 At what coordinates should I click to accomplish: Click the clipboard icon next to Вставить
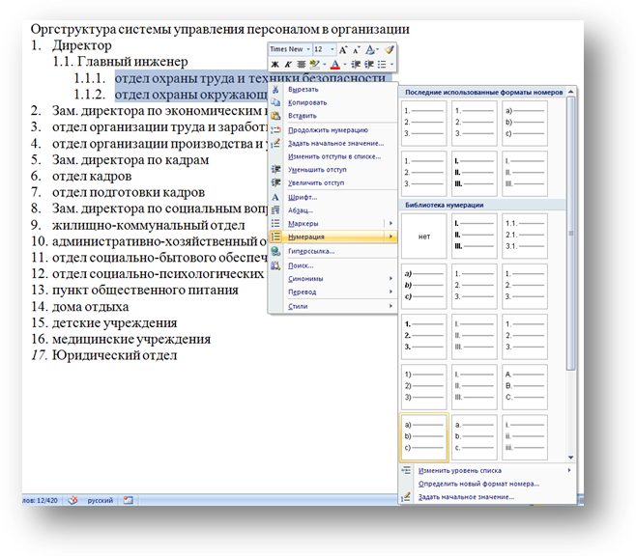coord(275,116)
